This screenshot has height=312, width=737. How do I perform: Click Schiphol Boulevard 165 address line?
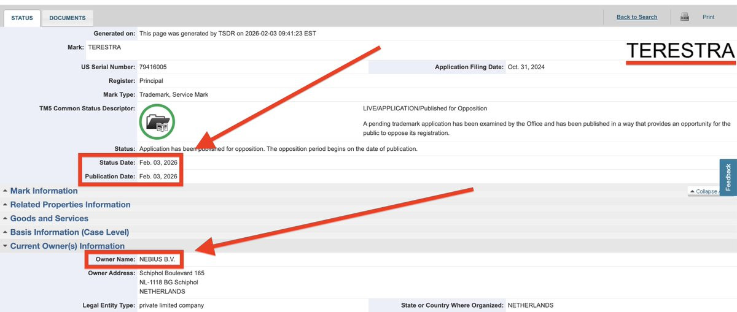[172, 273]
